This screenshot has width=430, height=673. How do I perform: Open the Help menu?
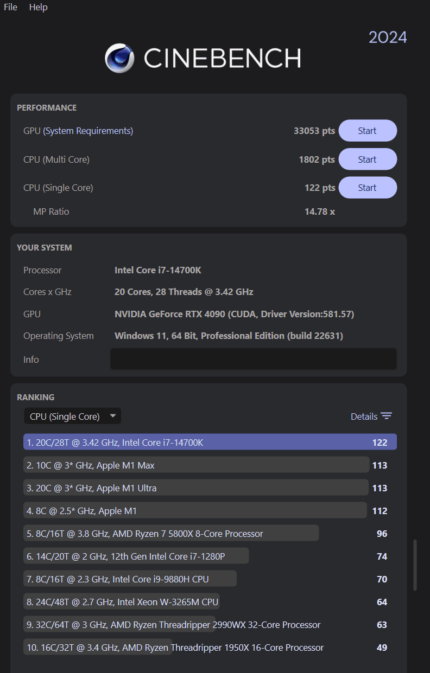[38, 7]
